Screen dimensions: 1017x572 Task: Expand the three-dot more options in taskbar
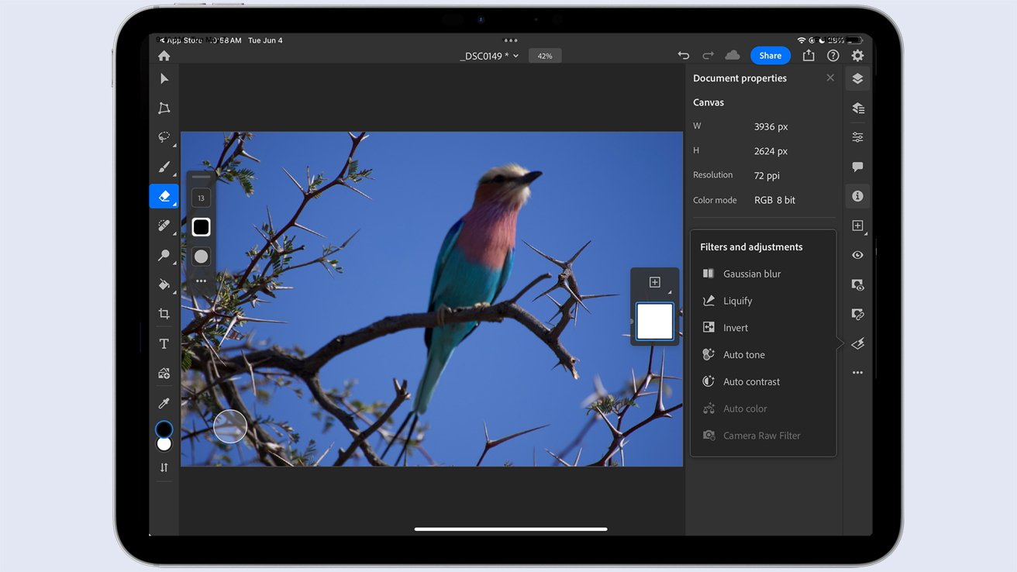857,373
